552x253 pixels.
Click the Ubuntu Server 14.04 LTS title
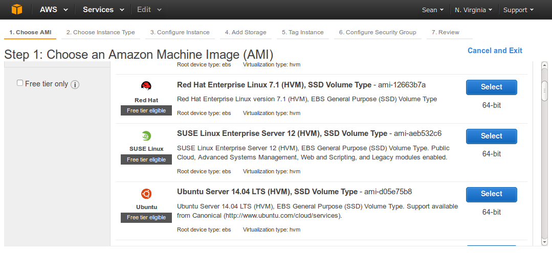(x=267, y=192)
